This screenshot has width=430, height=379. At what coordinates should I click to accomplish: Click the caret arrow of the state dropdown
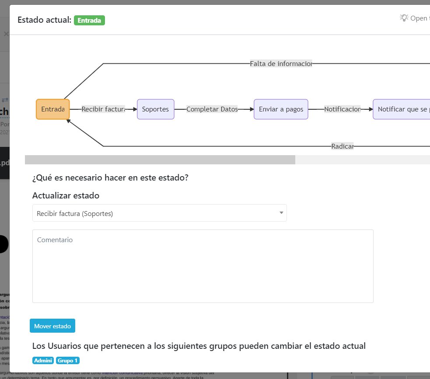click(x=281, y=213)
